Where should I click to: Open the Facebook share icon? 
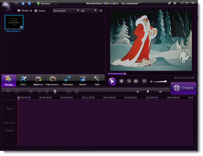tap(23, 3)
